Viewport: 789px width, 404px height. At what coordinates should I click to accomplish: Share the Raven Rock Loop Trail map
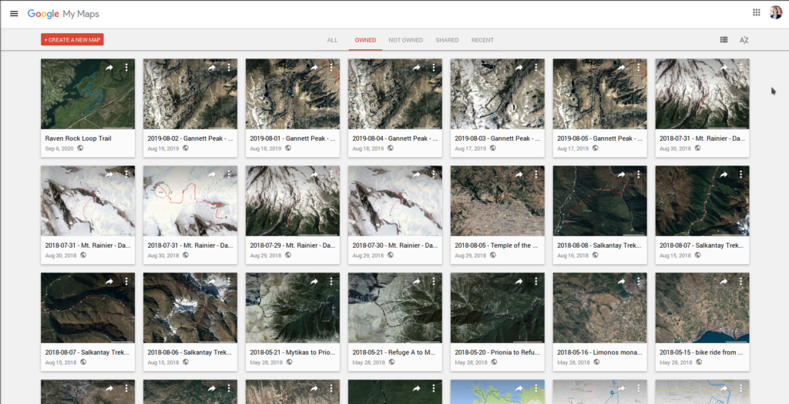pos(109,68)
